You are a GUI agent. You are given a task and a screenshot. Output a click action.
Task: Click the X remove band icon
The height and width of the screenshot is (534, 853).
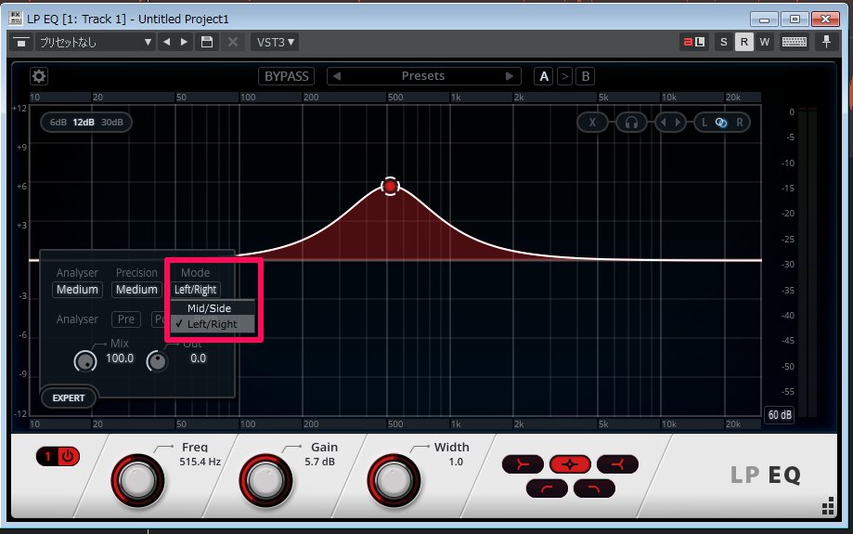point(592,123)
